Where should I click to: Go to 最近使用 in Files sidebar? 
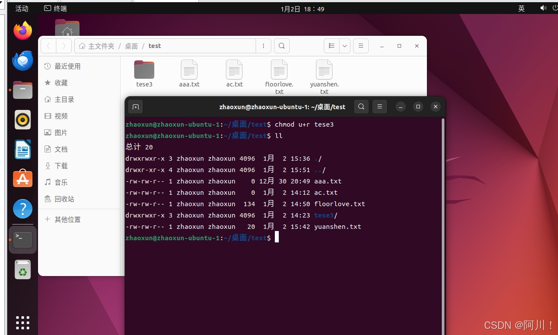click(79, 66)
